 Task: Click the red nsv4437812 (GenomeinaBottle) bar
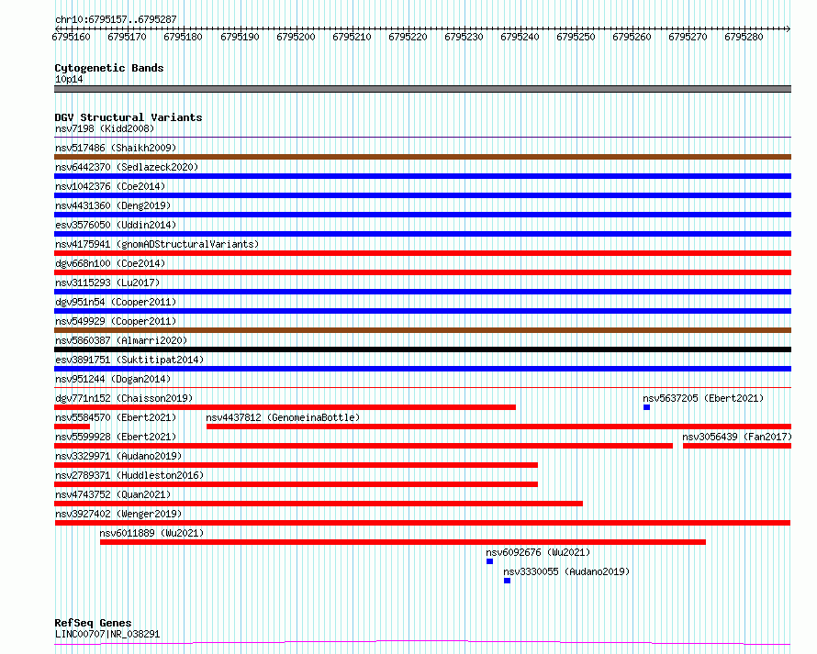click(498, 427)
